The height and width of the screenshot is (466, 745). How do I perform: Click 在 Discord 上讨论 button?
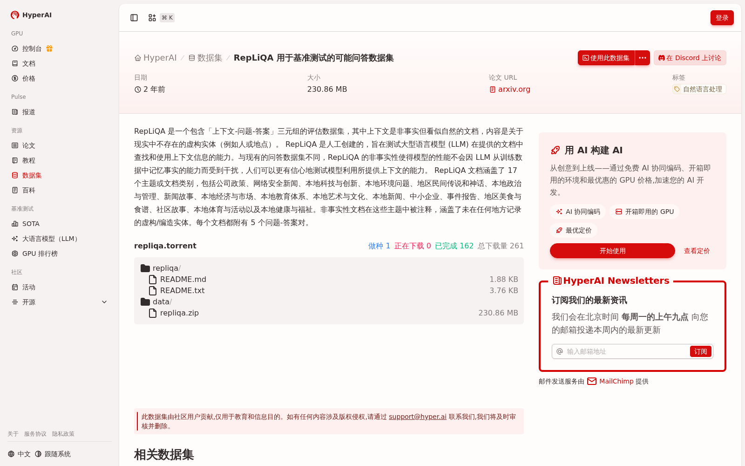pos(690,58)
